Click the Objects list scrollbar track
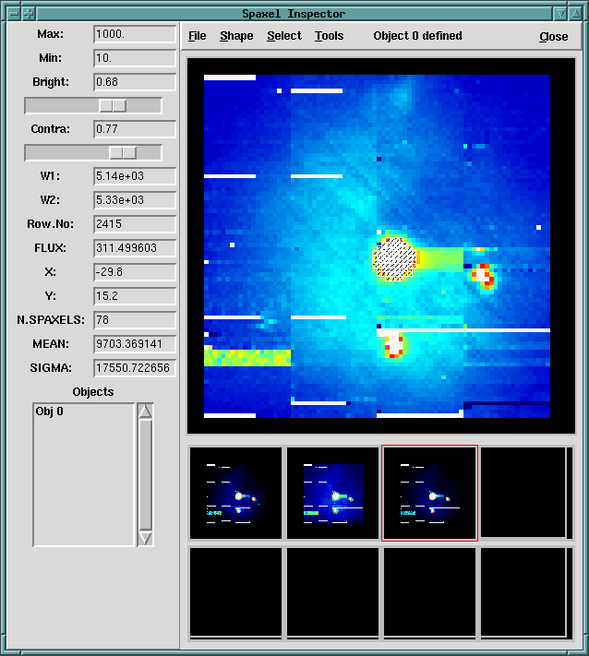589x656 pixels. coord(145,475)
